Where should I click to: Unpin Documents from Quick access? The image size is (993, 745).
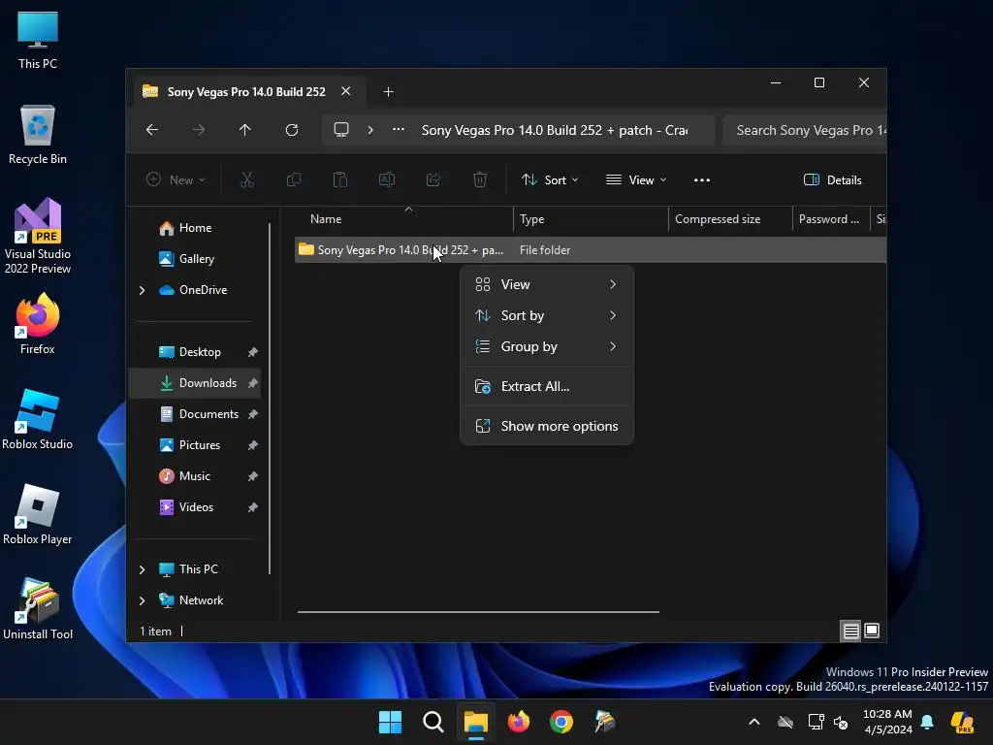tap(253, 414)
